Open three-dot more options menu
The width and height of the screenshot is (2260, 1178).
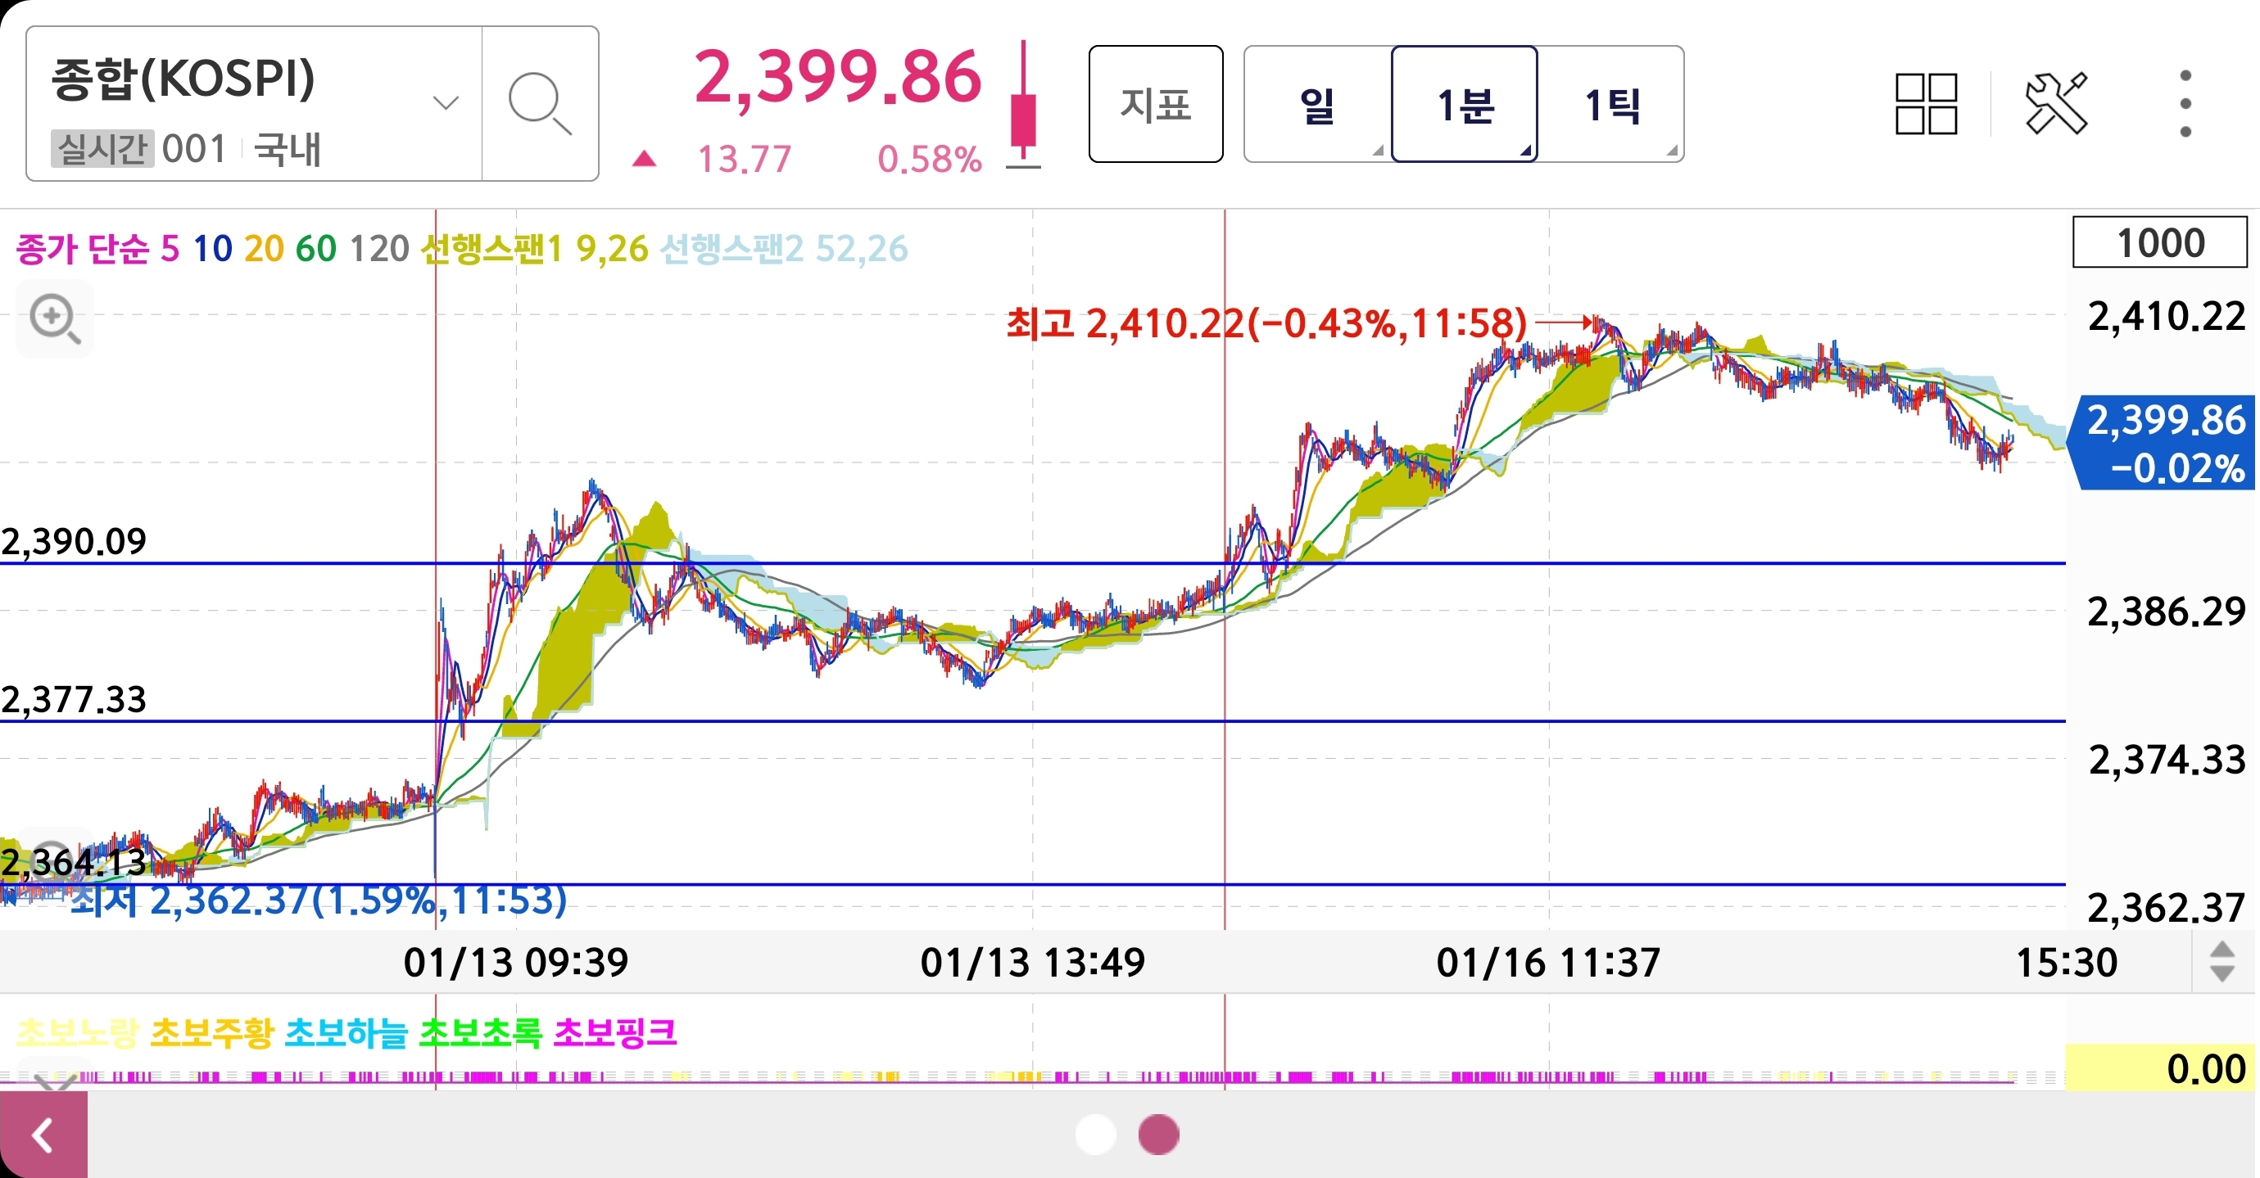point(2185,104)
